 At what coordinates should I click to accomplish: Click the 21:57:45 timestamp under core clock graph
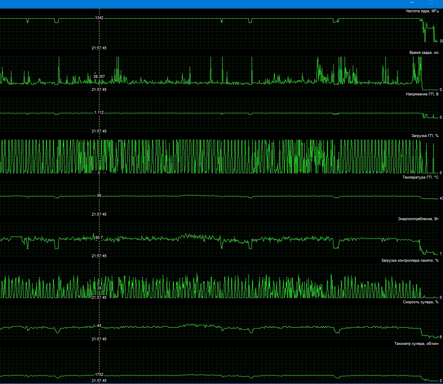99,48
